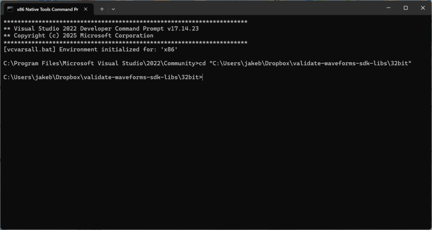Click the top row of asterisks
The image size is (432, 230).
pos(125,22)
